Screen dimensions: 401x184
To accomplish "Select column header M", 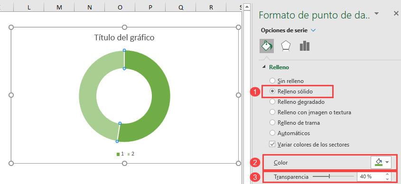I will 59,8.
